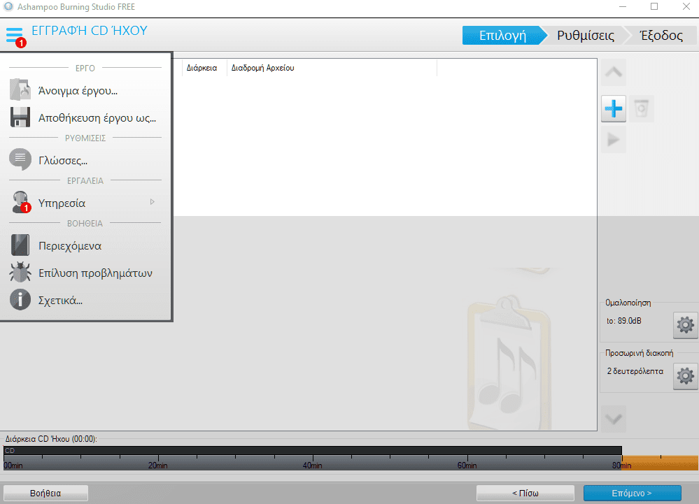Click the 80min timeline marker
699x504 pixels.
tap(621, 466)
